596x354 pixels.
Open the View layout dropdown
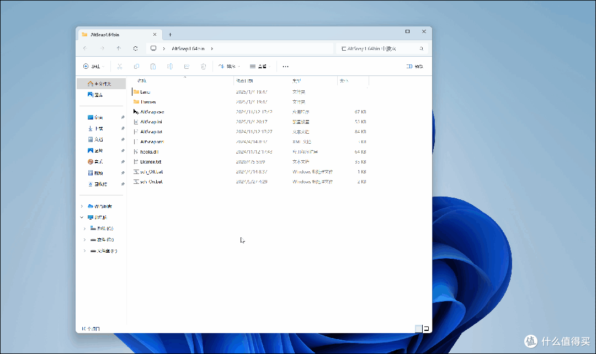tap(260, 66)
